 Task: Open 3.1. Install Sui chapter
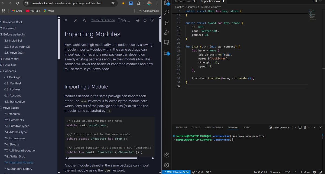tap(13, 41)
